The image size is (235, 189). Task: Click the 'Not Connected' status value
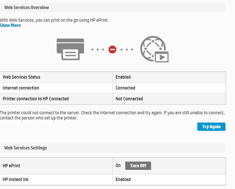129,99
